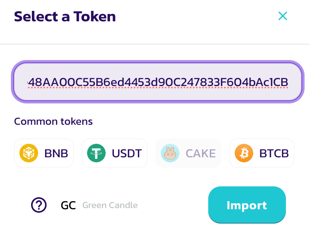This screenshot has width=310, height=241.
Task: Import the Green Candle token
Action: (x=247, y=205)
